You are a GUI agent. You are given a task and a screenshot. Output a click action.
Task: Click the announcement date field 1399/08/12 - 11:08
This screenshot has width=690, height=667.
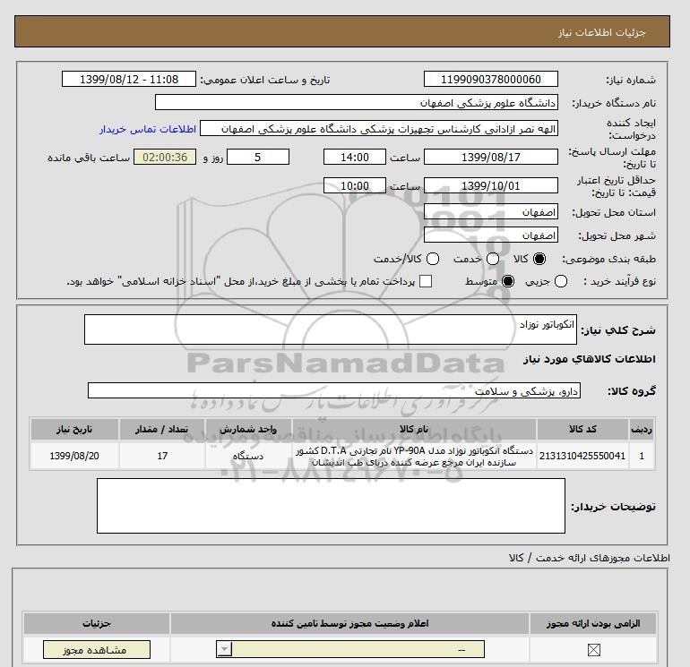click(x=129, y=80)
